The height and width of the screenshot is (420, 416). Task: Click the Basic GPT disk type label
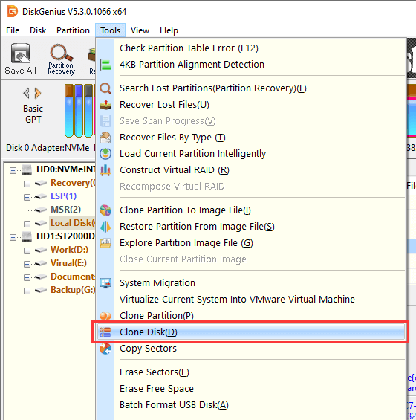(33, 114)
